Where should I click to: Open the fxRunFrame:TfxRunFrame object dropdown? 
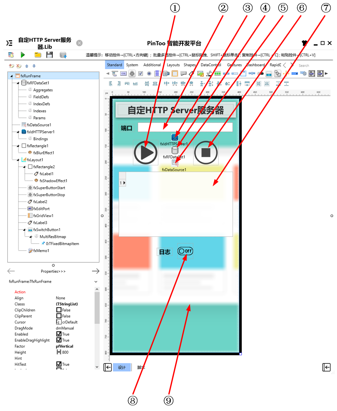coord(96,282)
